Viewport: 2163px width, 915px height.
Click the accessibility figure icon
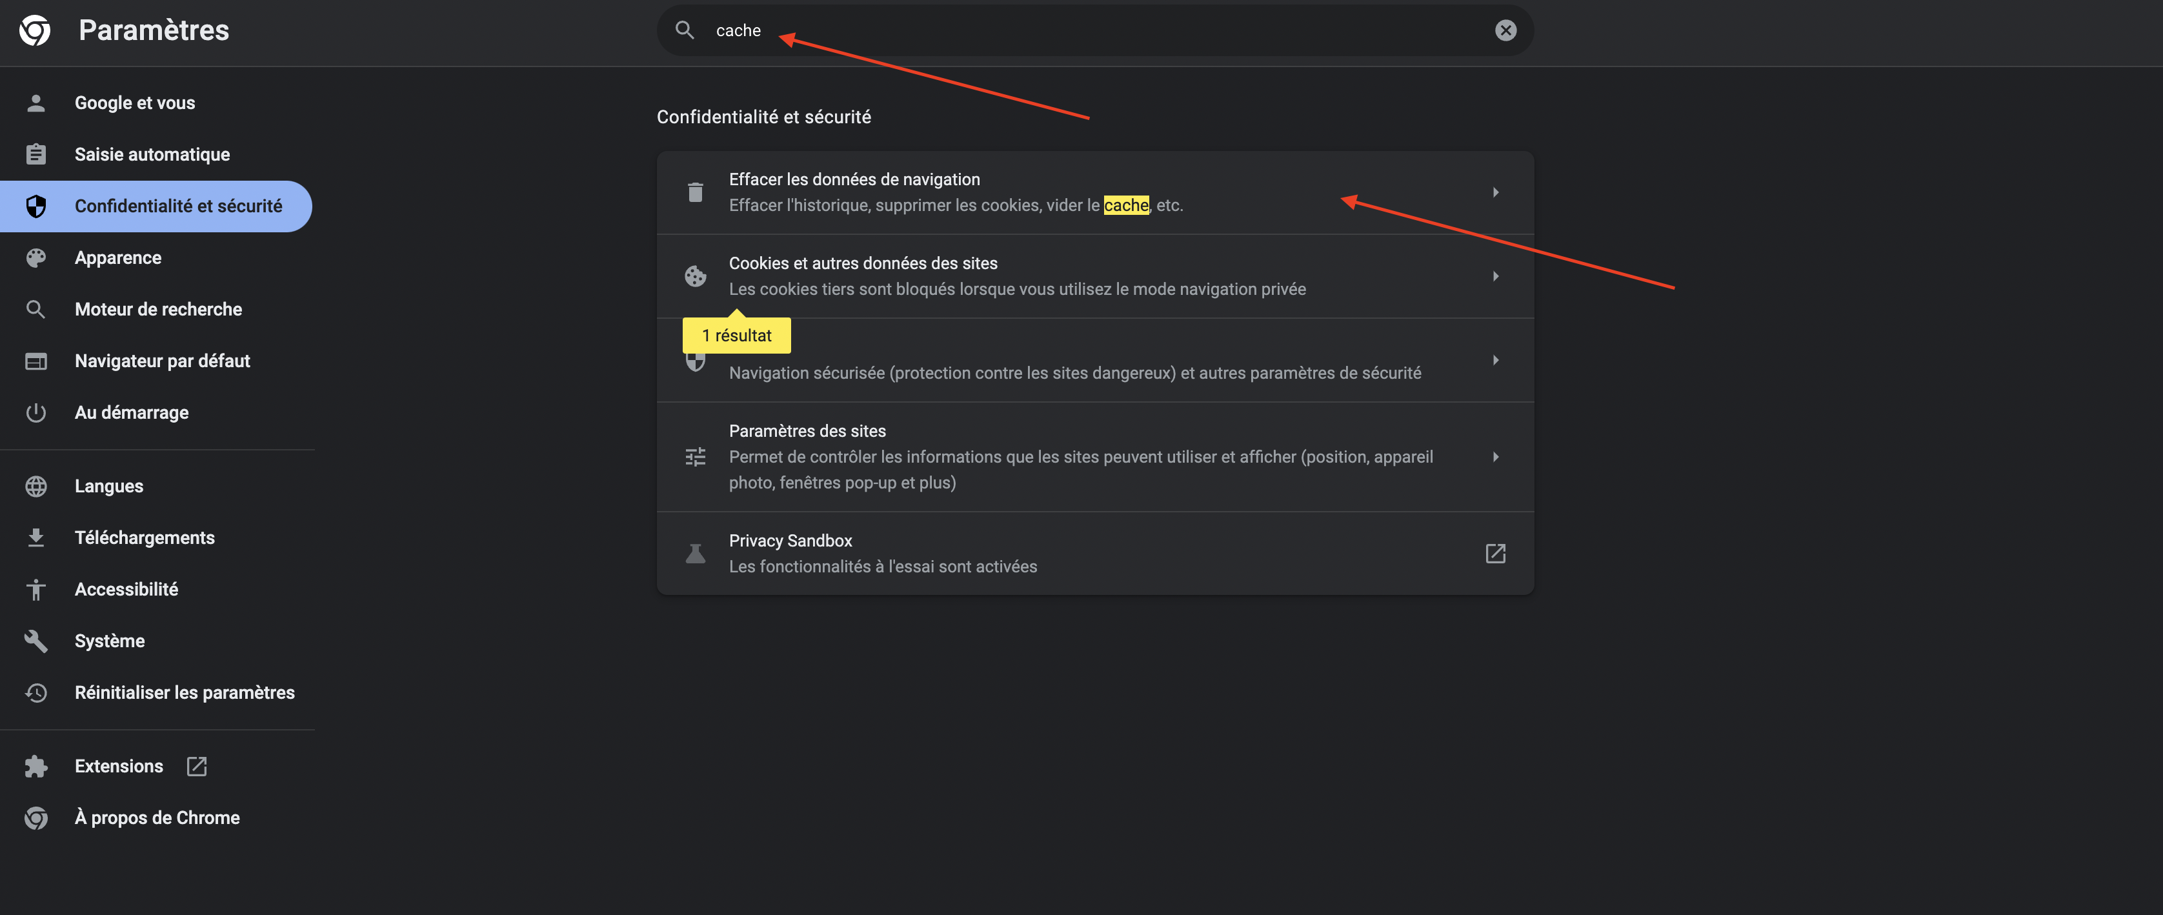(35, 589)
